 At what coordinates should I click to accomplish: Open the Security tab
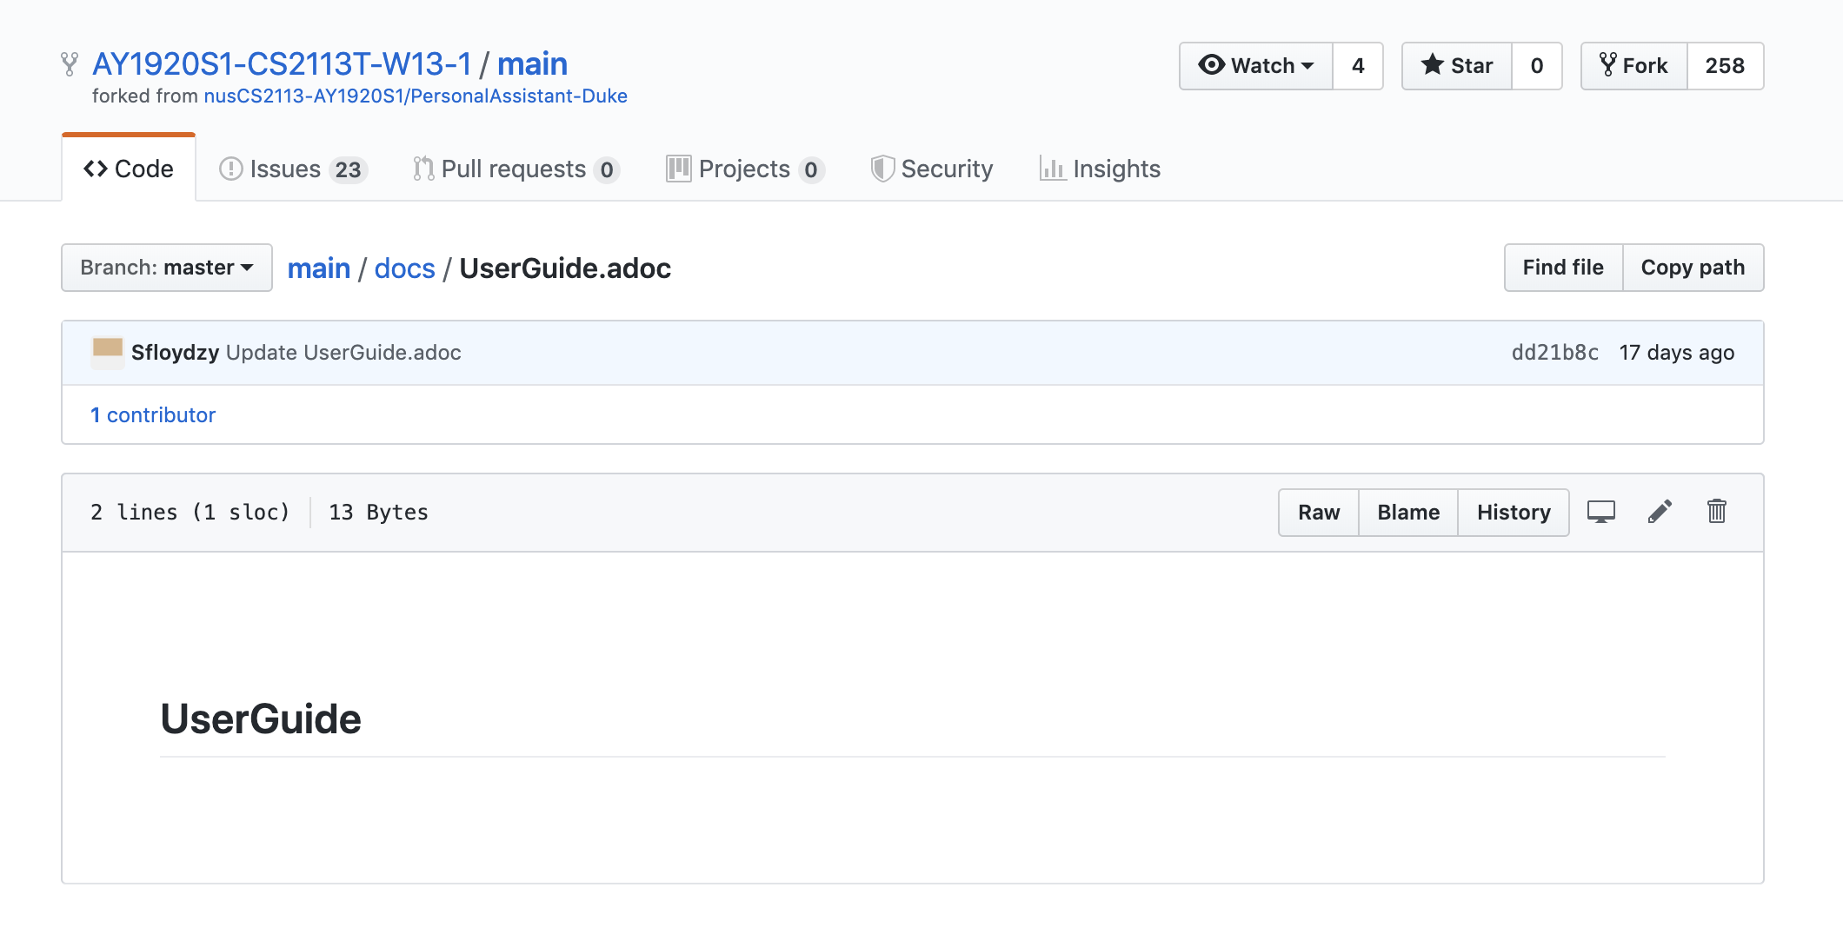(x=932, y=169)
